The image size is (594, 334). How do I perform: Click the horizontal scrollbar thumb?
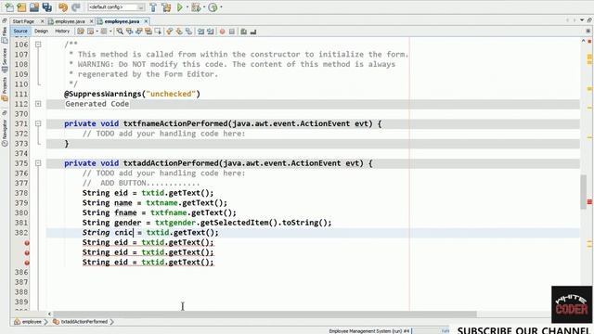pos(265,314)
